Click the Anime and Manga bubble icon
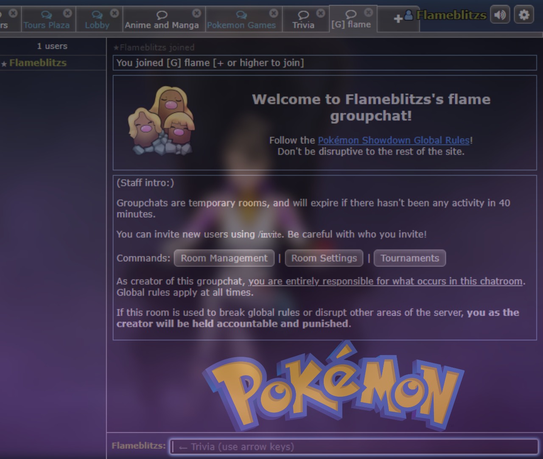 click(x=162, y=15)
